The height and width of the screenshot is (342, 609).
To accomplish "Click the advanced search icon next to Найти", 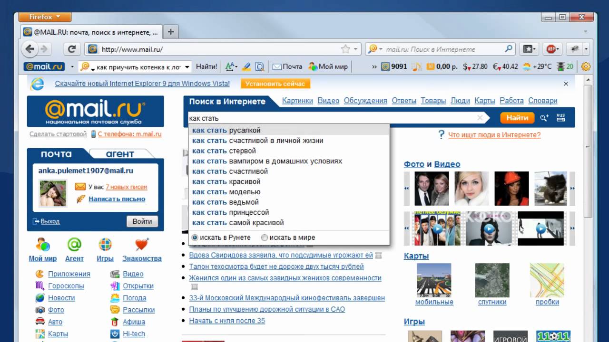I will point(544,118).
